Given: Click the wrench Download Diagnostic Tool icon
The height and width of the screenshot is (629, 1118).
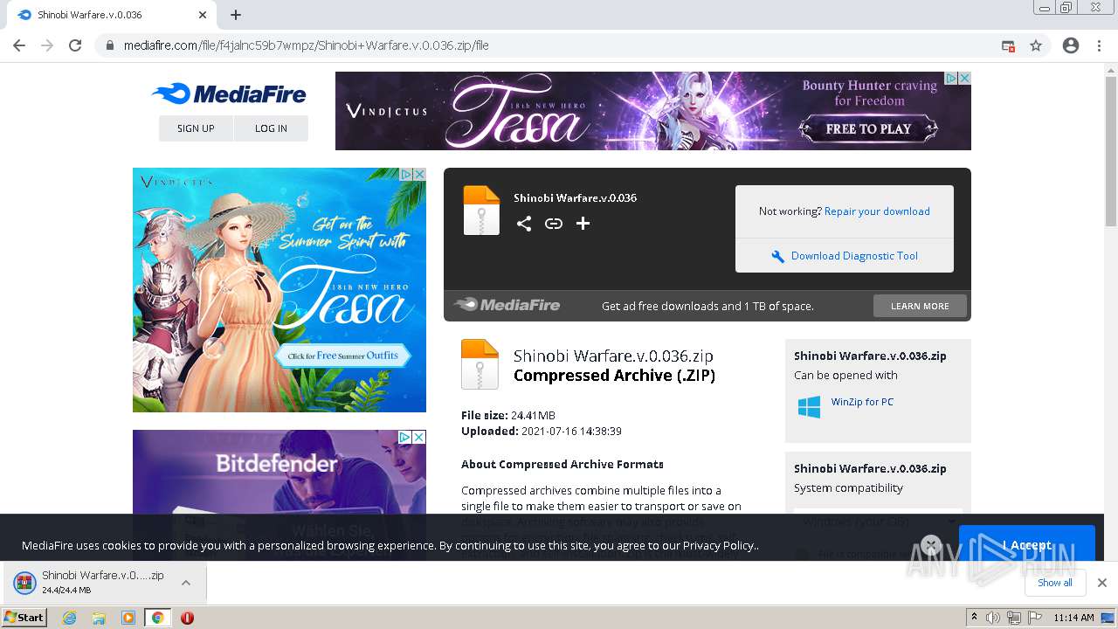Looking at the screenshot, I should pyautogui.click(x=777, y=256).
